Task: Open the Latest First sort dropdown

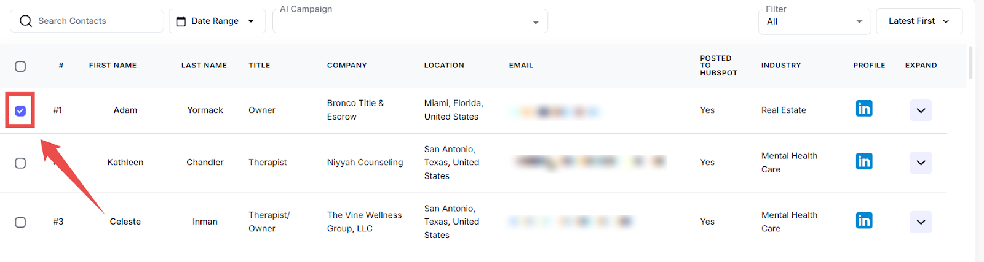Action: [x=919, y=21]
